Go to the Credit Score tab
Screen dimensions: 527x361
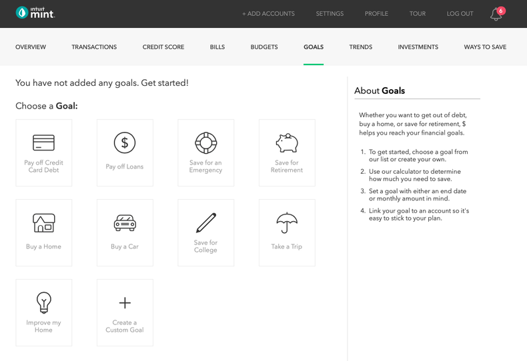[163, 47]
